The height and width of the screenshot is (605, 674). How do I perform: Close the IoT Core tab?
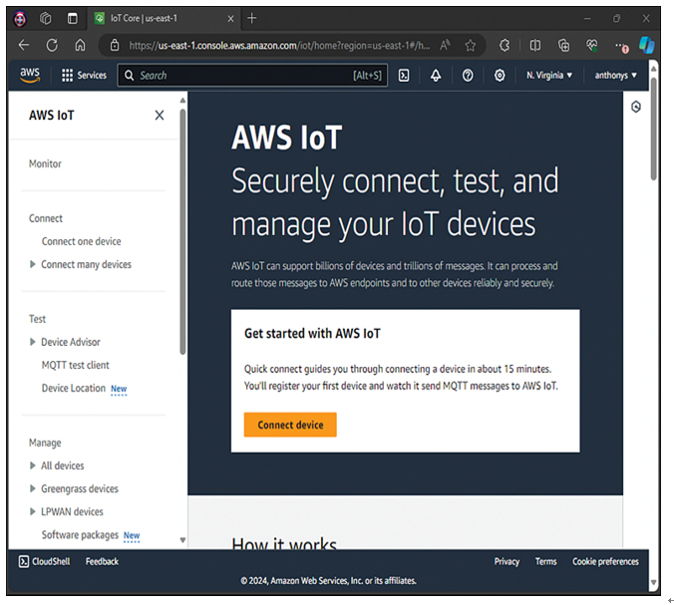[231, 19]
